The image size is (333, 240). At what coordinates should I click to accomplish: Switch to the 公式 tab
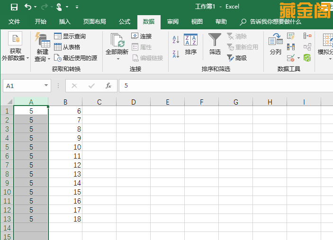tap(125, 22)
